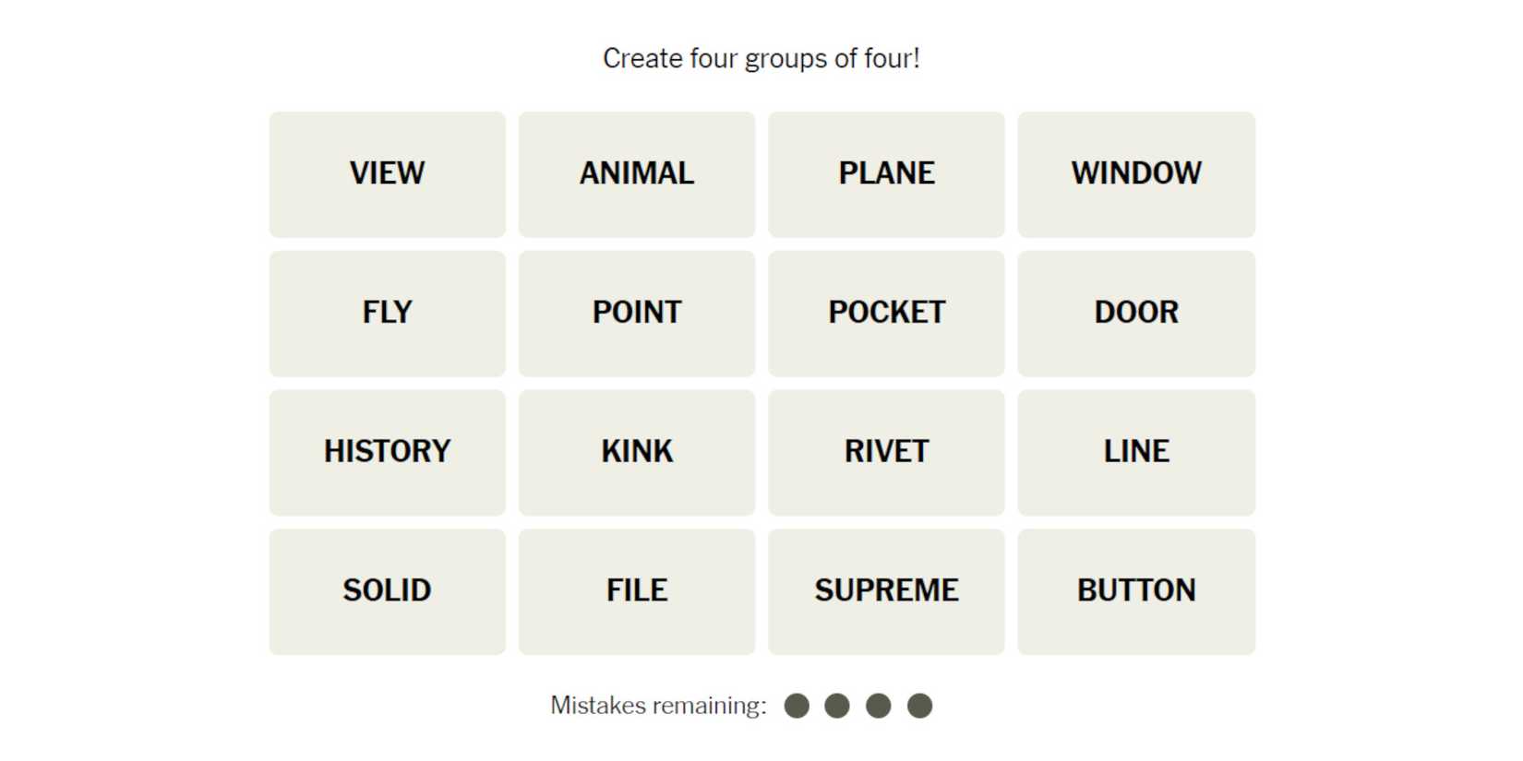The width and height of the screenshot is (1523, 761).
Task: Select the DOOR tile
Action: pyautogui.click(x=1135, y=314)
